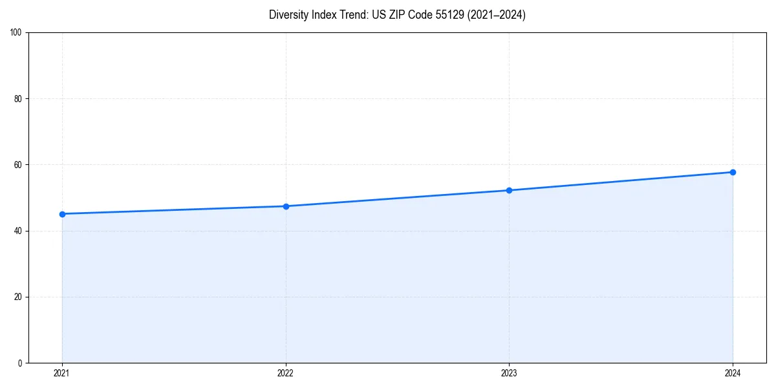
Task: Select the 2024 data point marker
Action: (733, 171)
